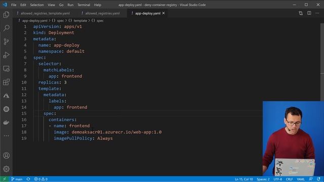This screenshot has height=182, width=324.
Task: Open remote window indicator in status bar
Action: click(5, 179)
